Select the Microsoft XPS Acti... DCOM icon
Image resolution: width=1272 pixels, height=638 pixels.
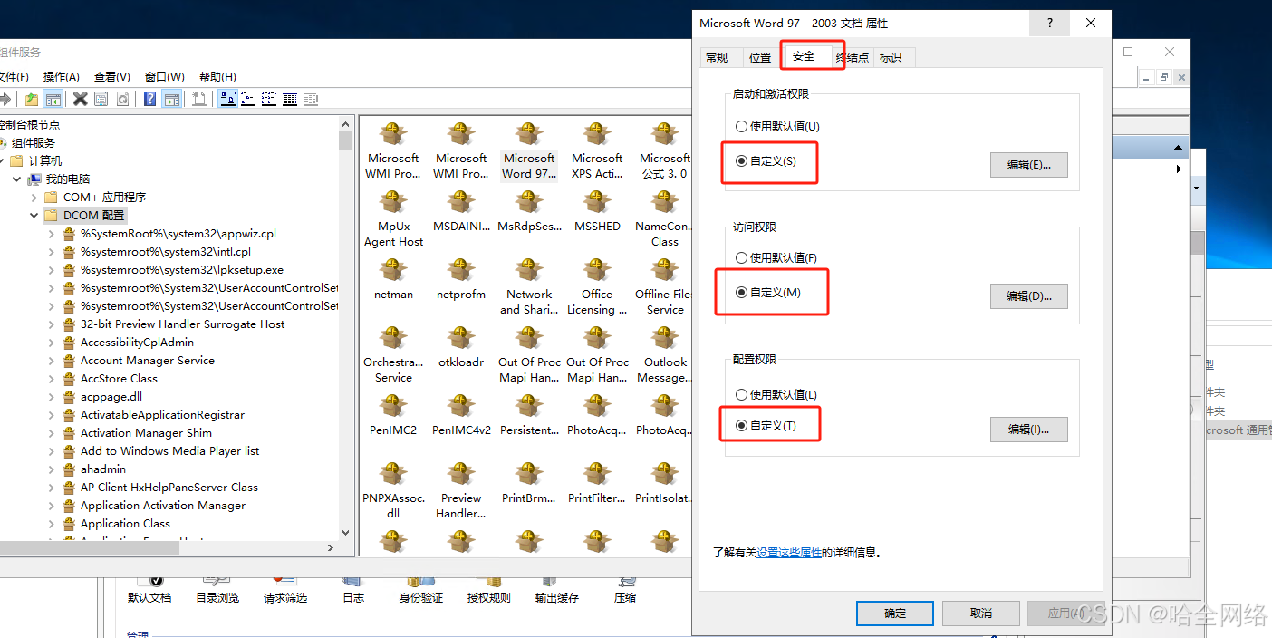pyautogui.click(x=597, y=151)
